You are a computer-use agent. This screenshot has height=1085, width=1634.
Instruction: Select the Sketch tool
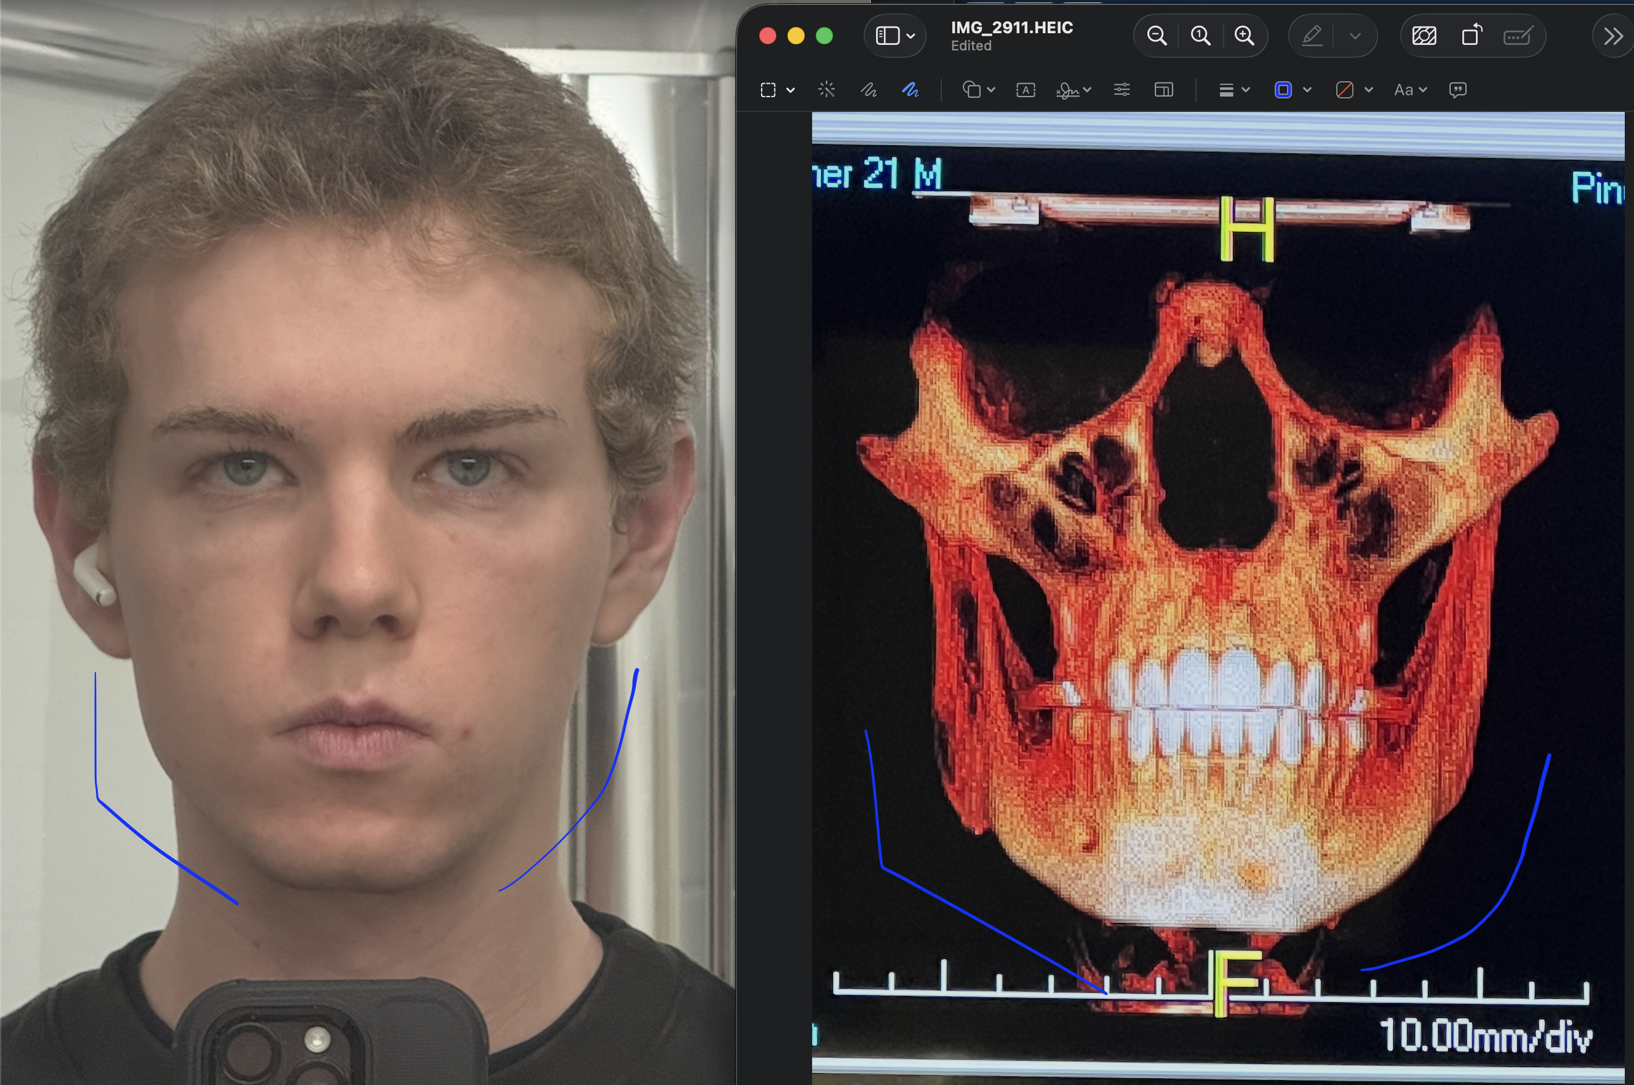point(869,90)
